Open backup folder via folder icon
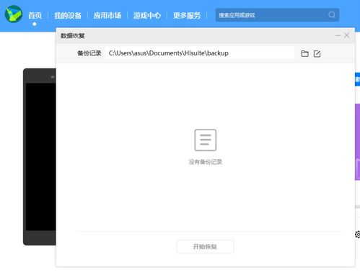 [304, 53]
